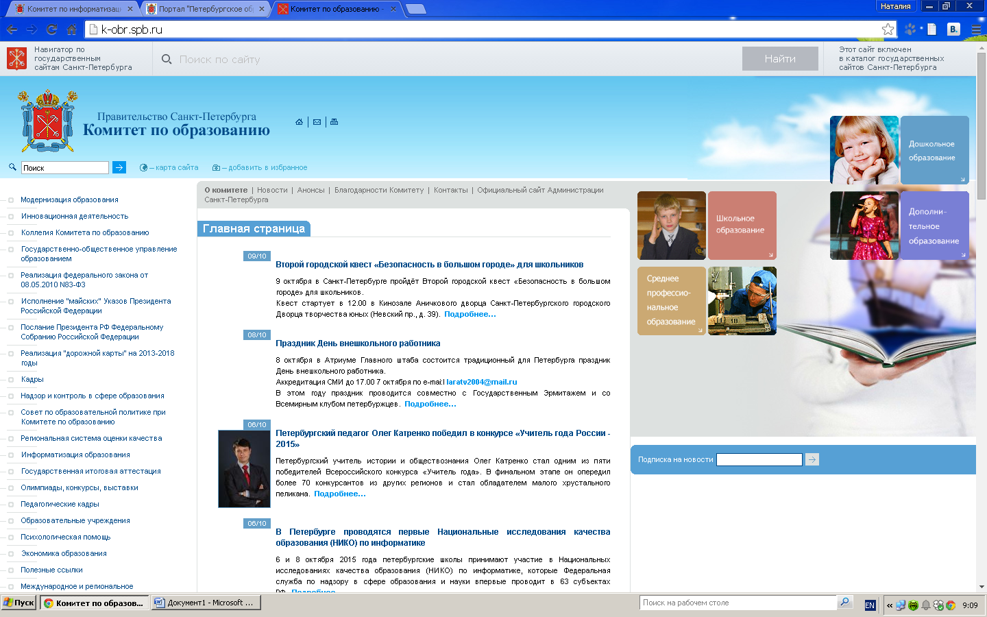Open the Среднее профессиональное образование tile
The image size is (987, 617).
pyautogui.click(x=672, y=301)
